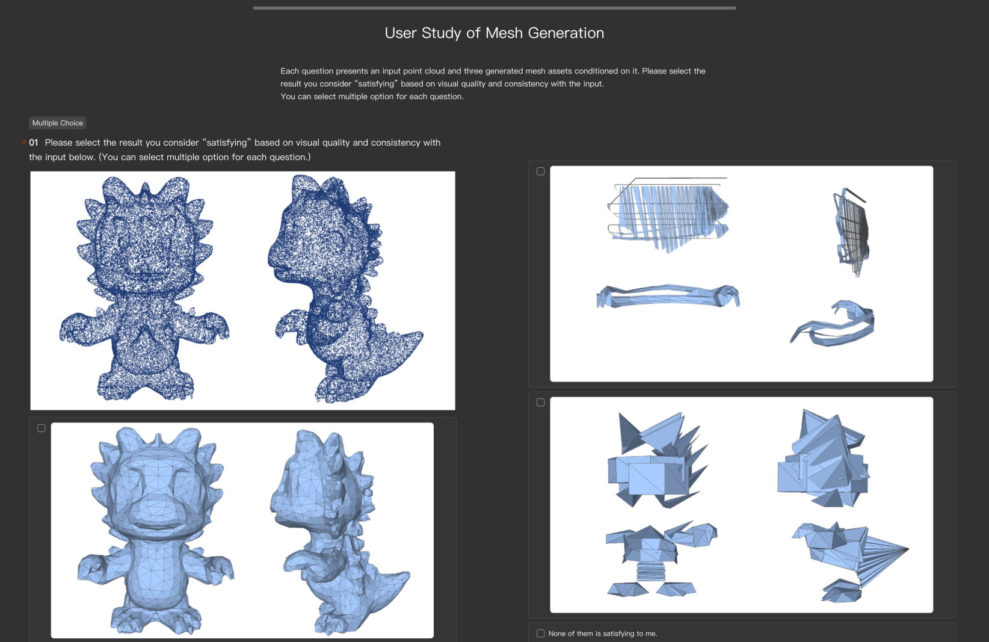Check "None of them is satisfying to me" checkbox

[x=541, y=634]
